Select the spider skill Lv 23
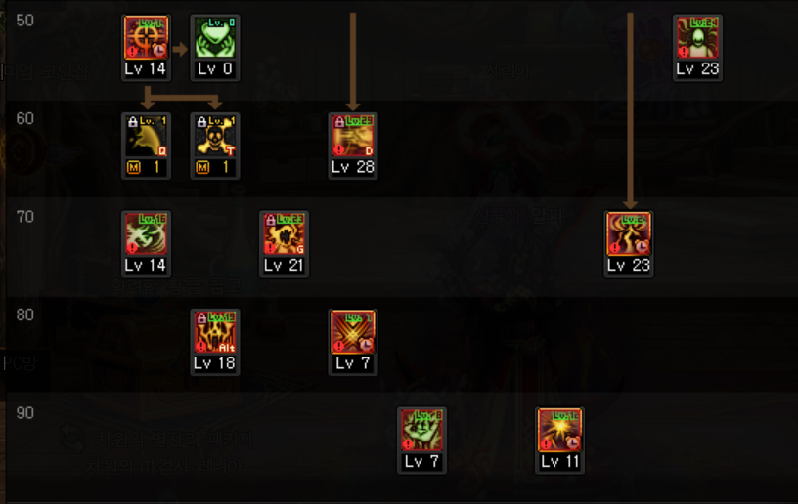 coord(697,37)
